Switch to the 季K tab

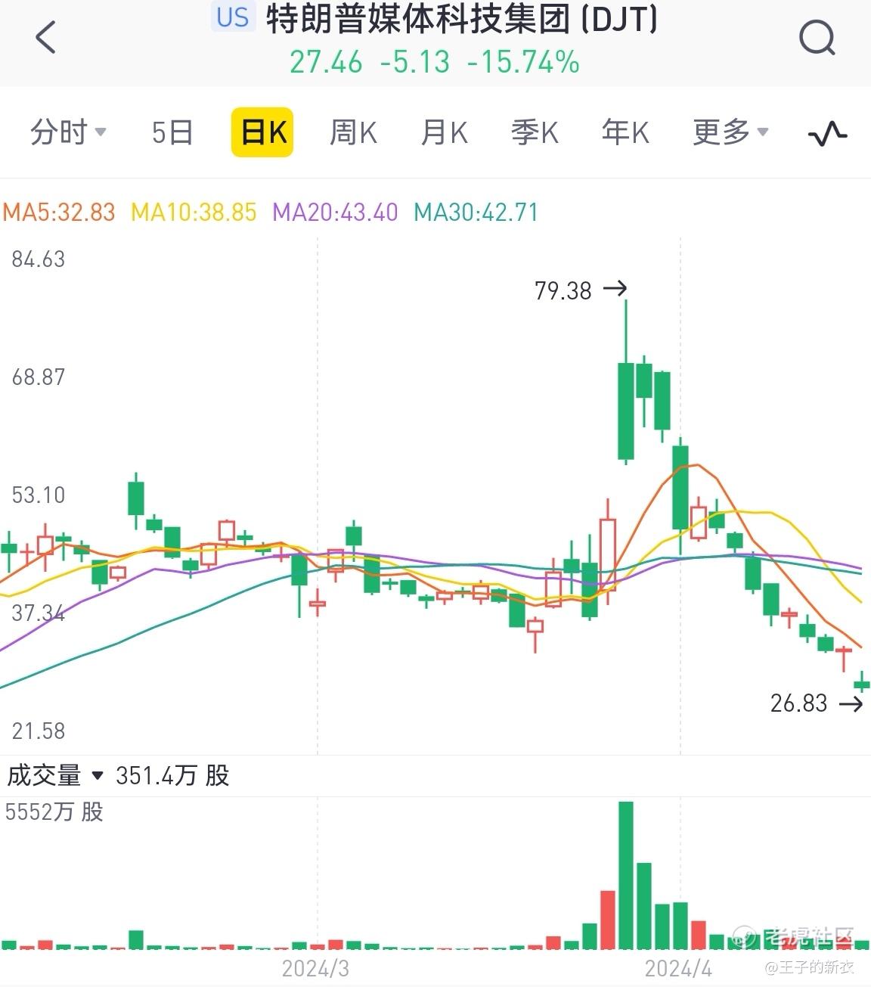[x=535, y=133]
